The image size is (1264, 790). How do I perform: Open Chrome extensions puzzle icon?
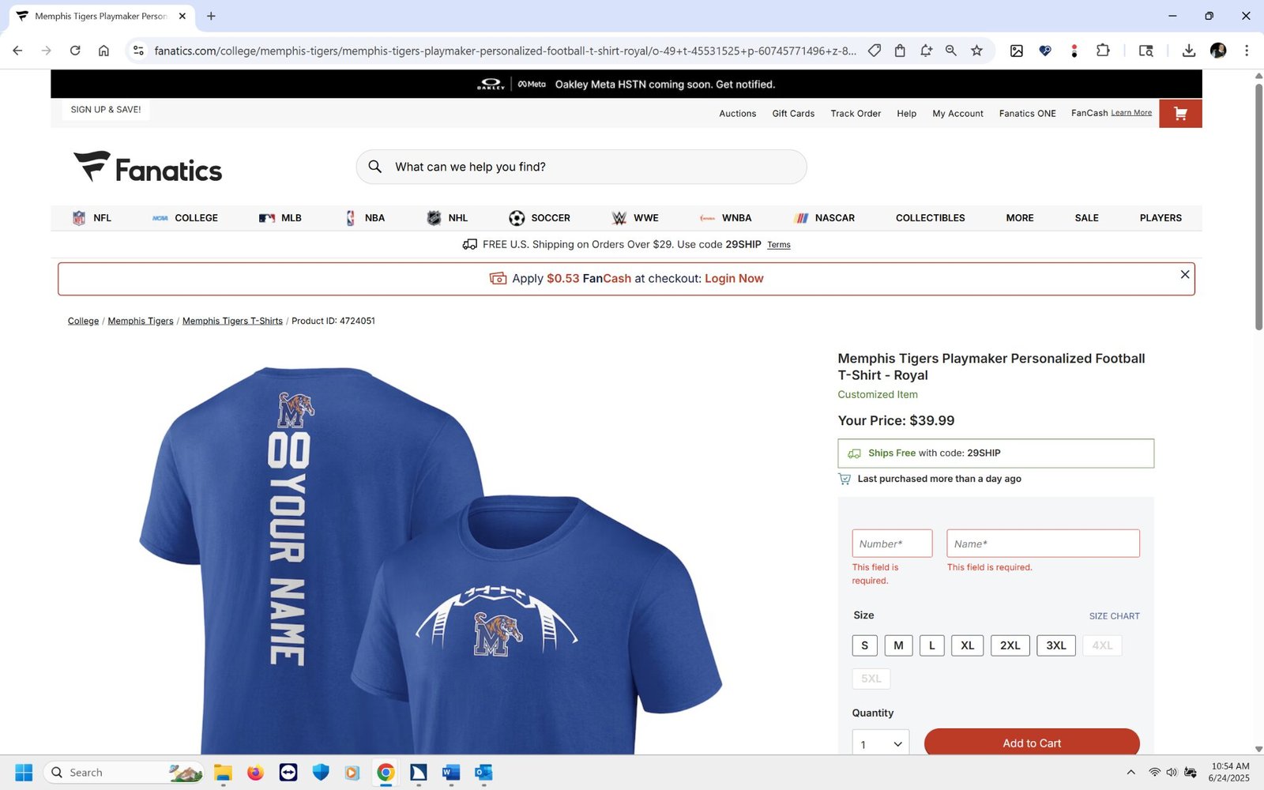1103,51
